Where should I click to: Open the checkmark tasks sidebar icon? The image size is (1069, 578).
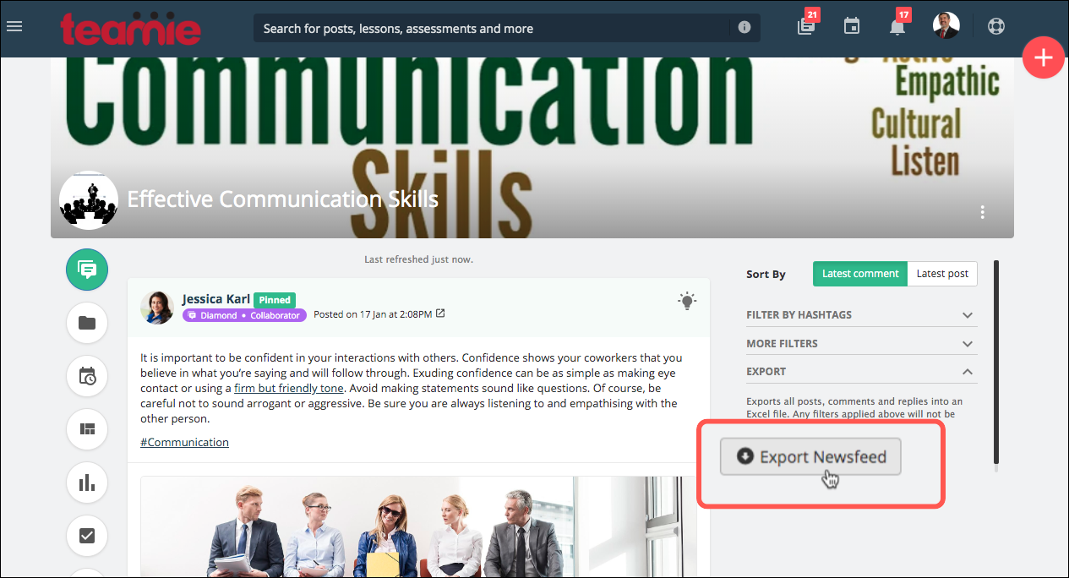(x=87, y=536)
